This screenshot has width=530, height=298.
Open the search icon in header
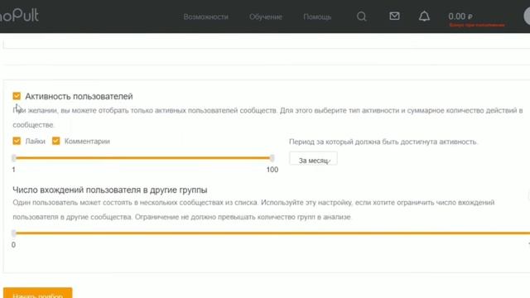click(x=361, y=17)
